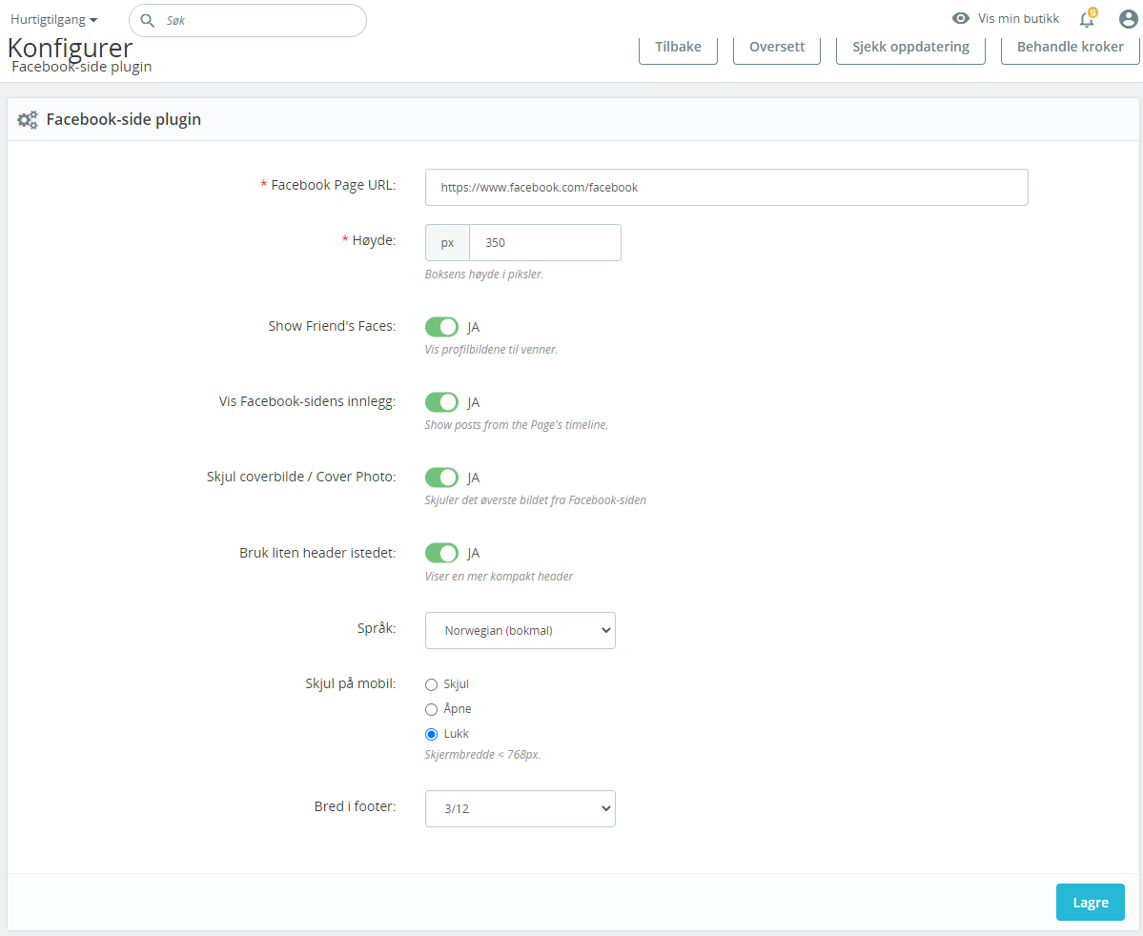Select the Skjul radio option
This screenshot has width=1143, height=936.
click(432, 684)
